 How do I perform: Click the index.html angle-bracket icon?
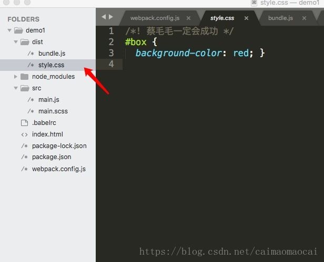click(x=24, y=135)
